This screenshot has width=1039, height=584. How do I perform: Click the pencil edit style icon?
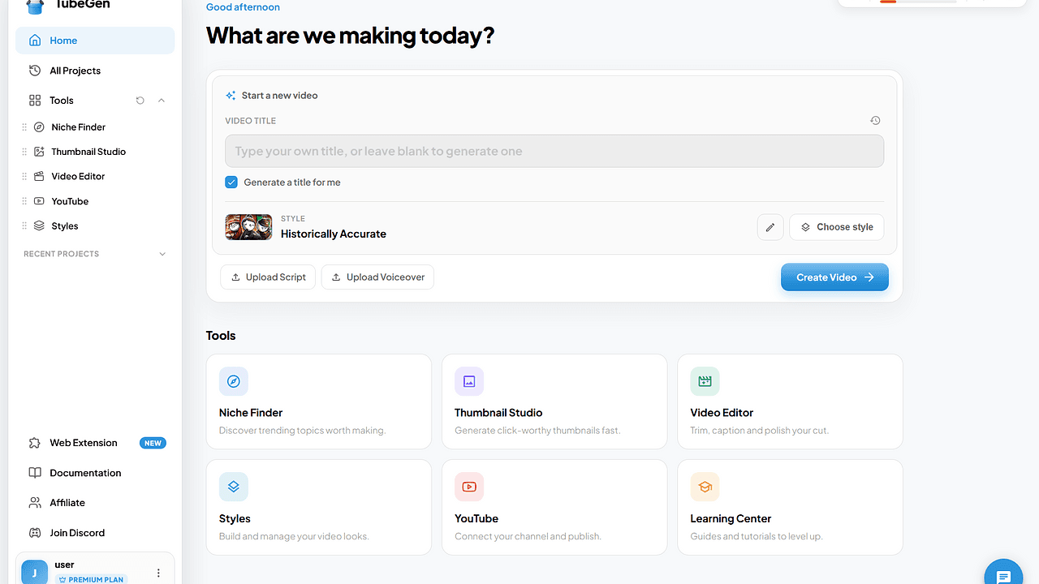click(770, 227)
